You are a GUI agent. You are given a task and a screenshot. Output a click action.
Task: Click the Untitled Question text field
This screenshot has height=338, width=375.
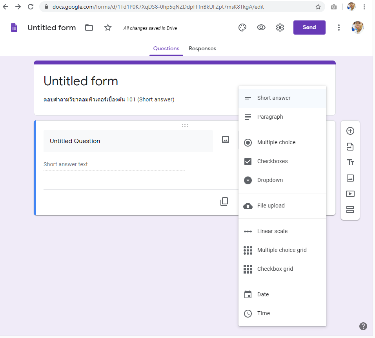coord(128,141)
